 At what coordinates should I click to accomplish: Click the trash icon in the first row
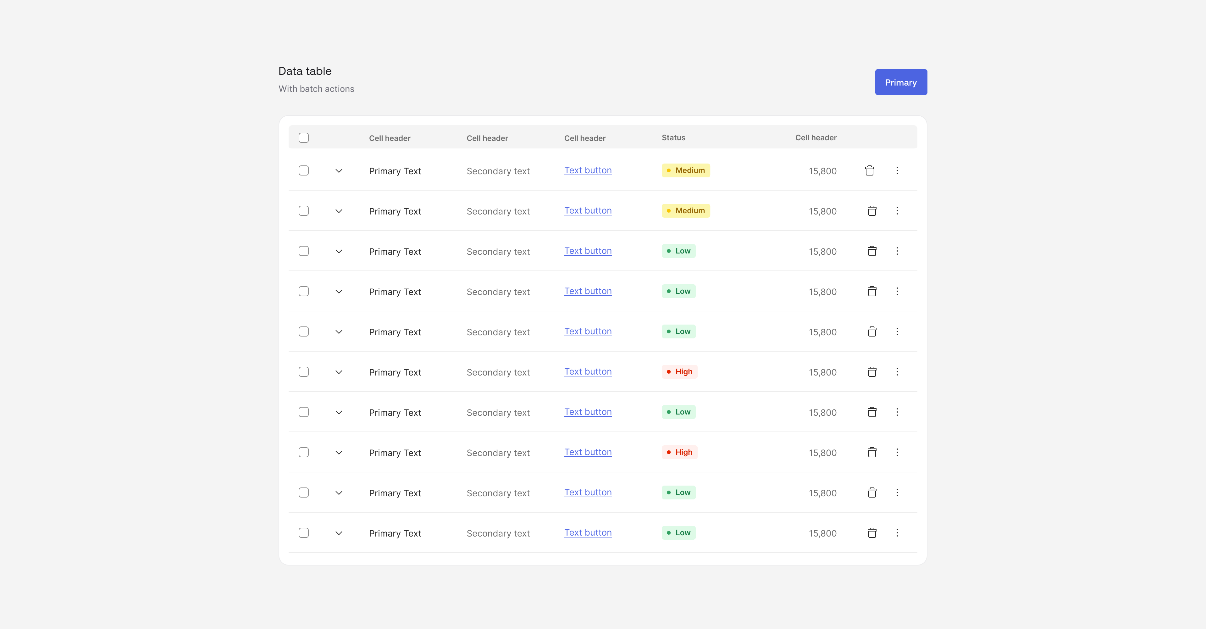coord(869,170)
